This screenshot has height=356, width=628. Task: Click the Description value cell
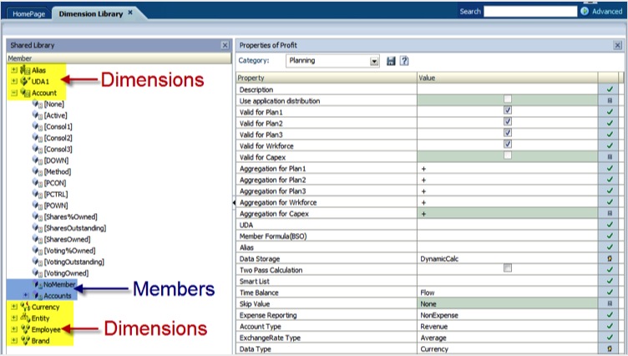[x=508, y=89]
